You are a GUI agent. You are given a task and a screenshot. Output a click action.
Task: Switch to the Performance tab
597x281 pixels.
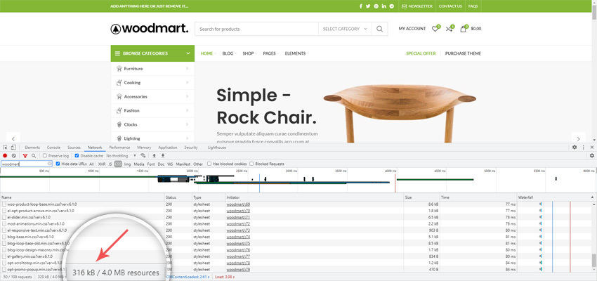point(119,148)
